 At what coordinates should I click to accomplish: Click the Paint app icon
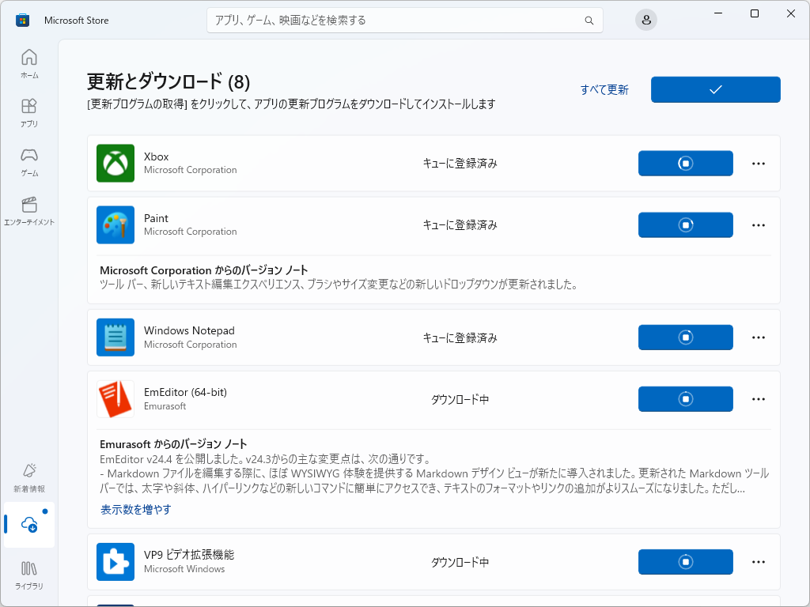pos(115,224)
